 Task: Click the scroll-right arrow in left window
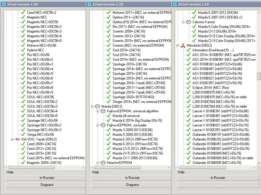coord(83,168)
